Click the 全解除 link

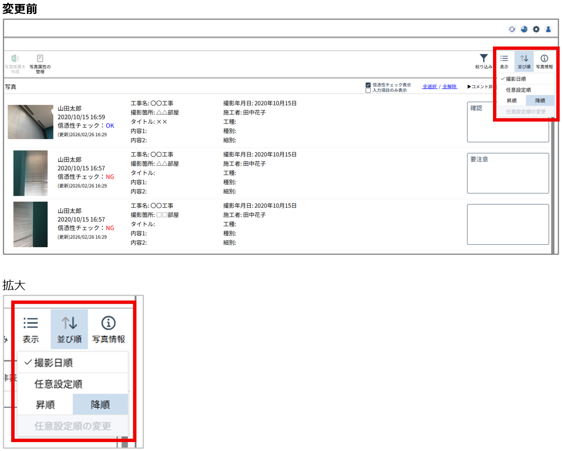pyautogui.click(x=449, y=87)
